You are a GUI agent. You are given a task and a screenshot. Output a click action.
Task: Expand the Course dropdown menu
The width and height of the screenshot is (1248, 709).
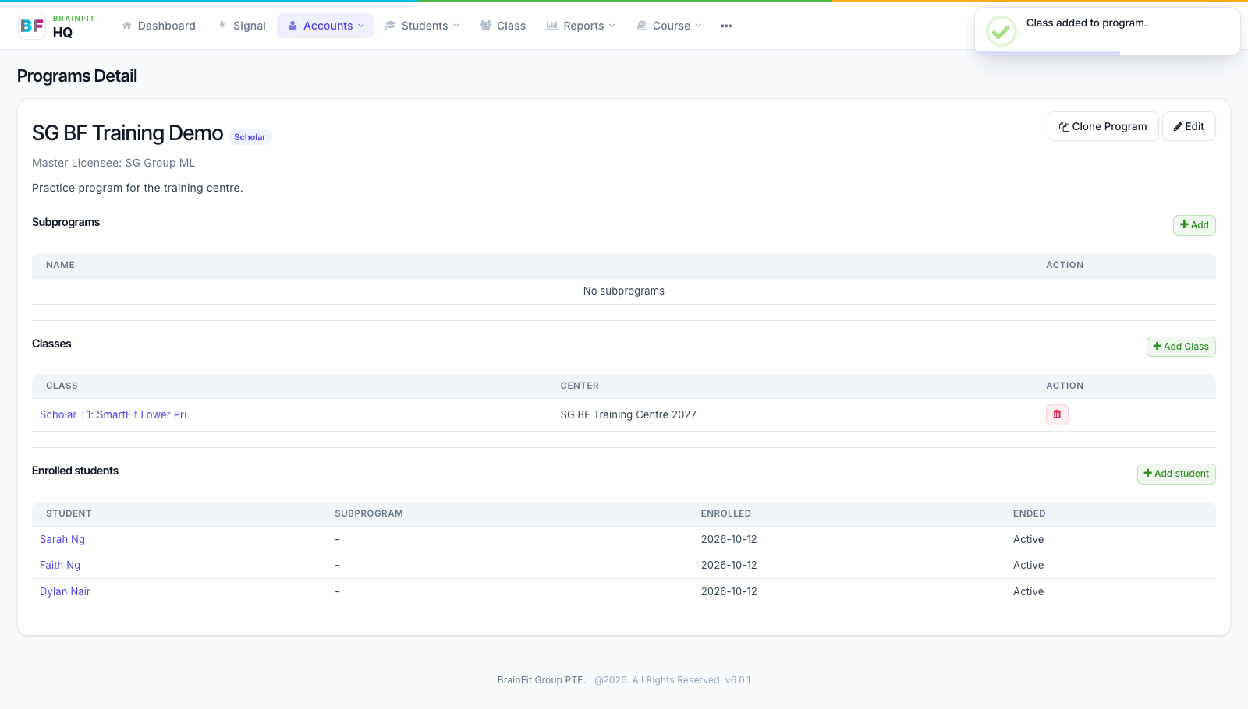(669, 26)
